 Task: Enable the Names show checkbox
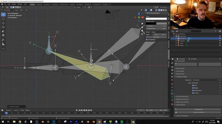(193, 83)
